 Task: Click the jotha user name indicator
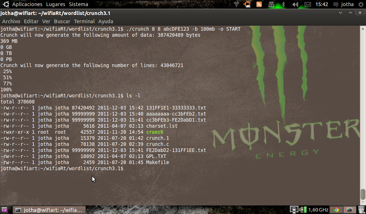click(x=347, y=4)
